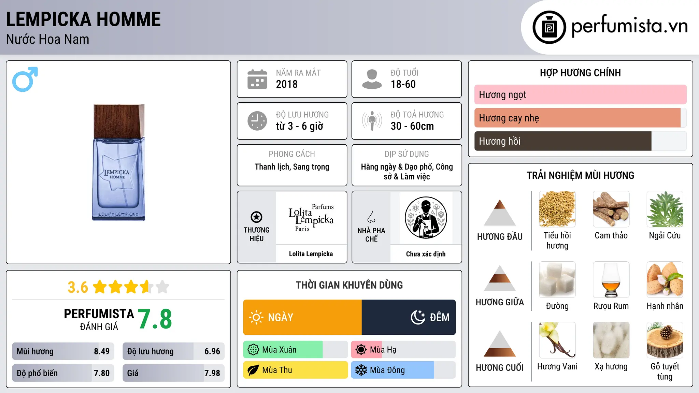Click the last grey star in the rating

click(162, 287)
